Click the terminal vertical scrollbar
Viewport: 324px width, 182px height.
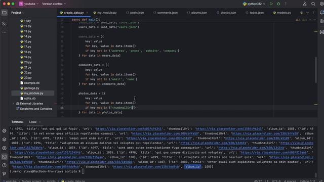click(316, 175)
